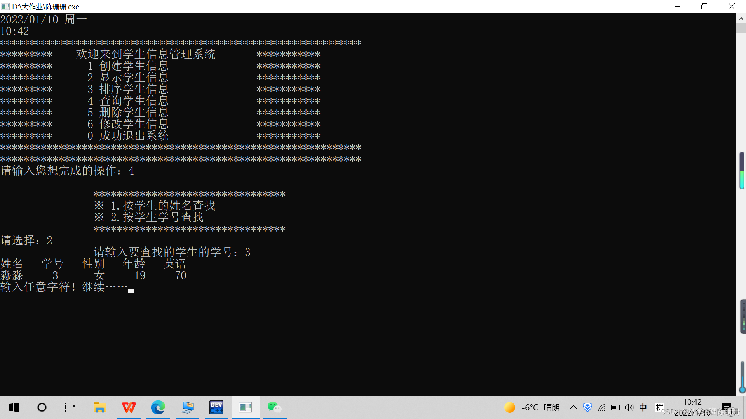
Task: Open File Explorer from the taskbar
Action: click(x=99, y=407)
